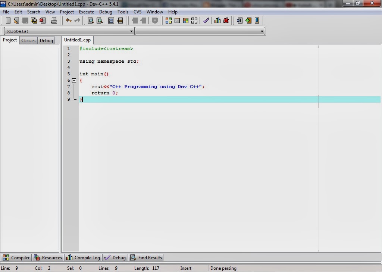
Task: Click the second gray bookmark toolbar icon
Action: 143,21
